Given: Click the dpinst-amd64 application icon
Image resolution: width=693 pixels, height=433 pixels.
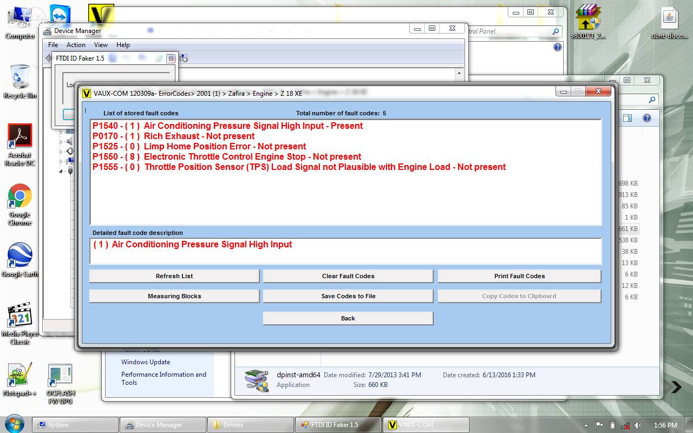Looking at the screenshot, I should (256, 380).
